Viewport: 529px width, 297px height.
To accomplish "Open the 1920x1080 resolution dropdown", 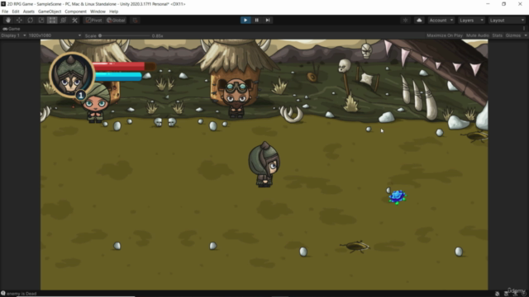I will point(55,35).
